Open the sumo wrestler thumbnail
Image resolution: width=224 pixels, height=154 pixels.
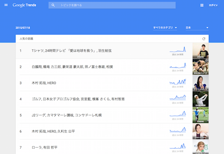point(200,67)
